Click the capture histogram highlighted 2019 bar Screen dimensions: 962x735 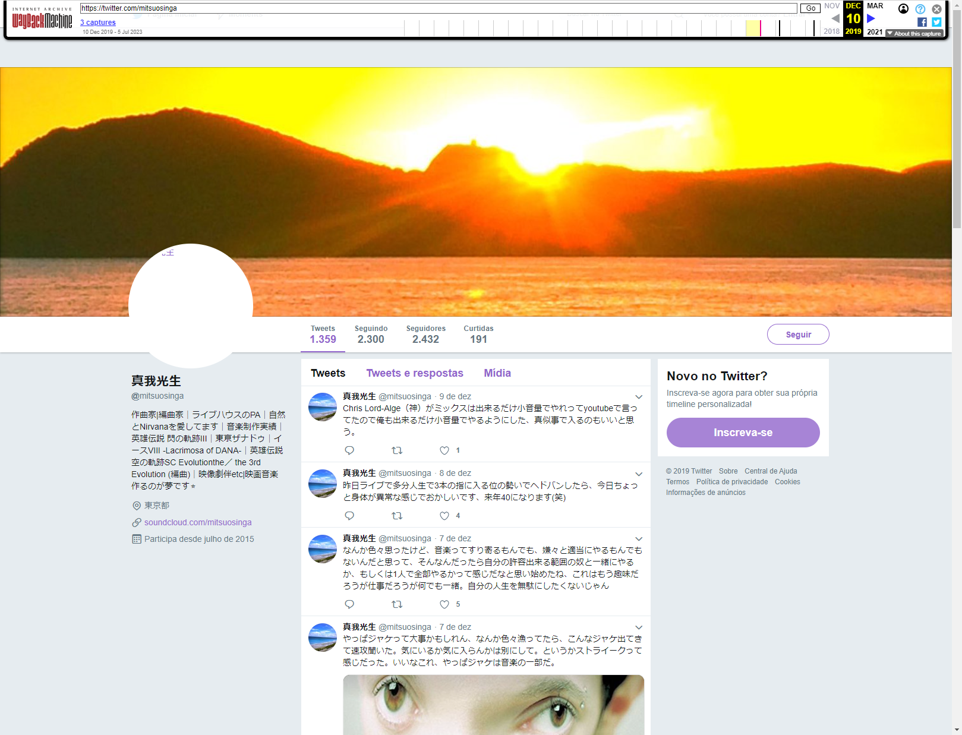click(x=753, y=28)
